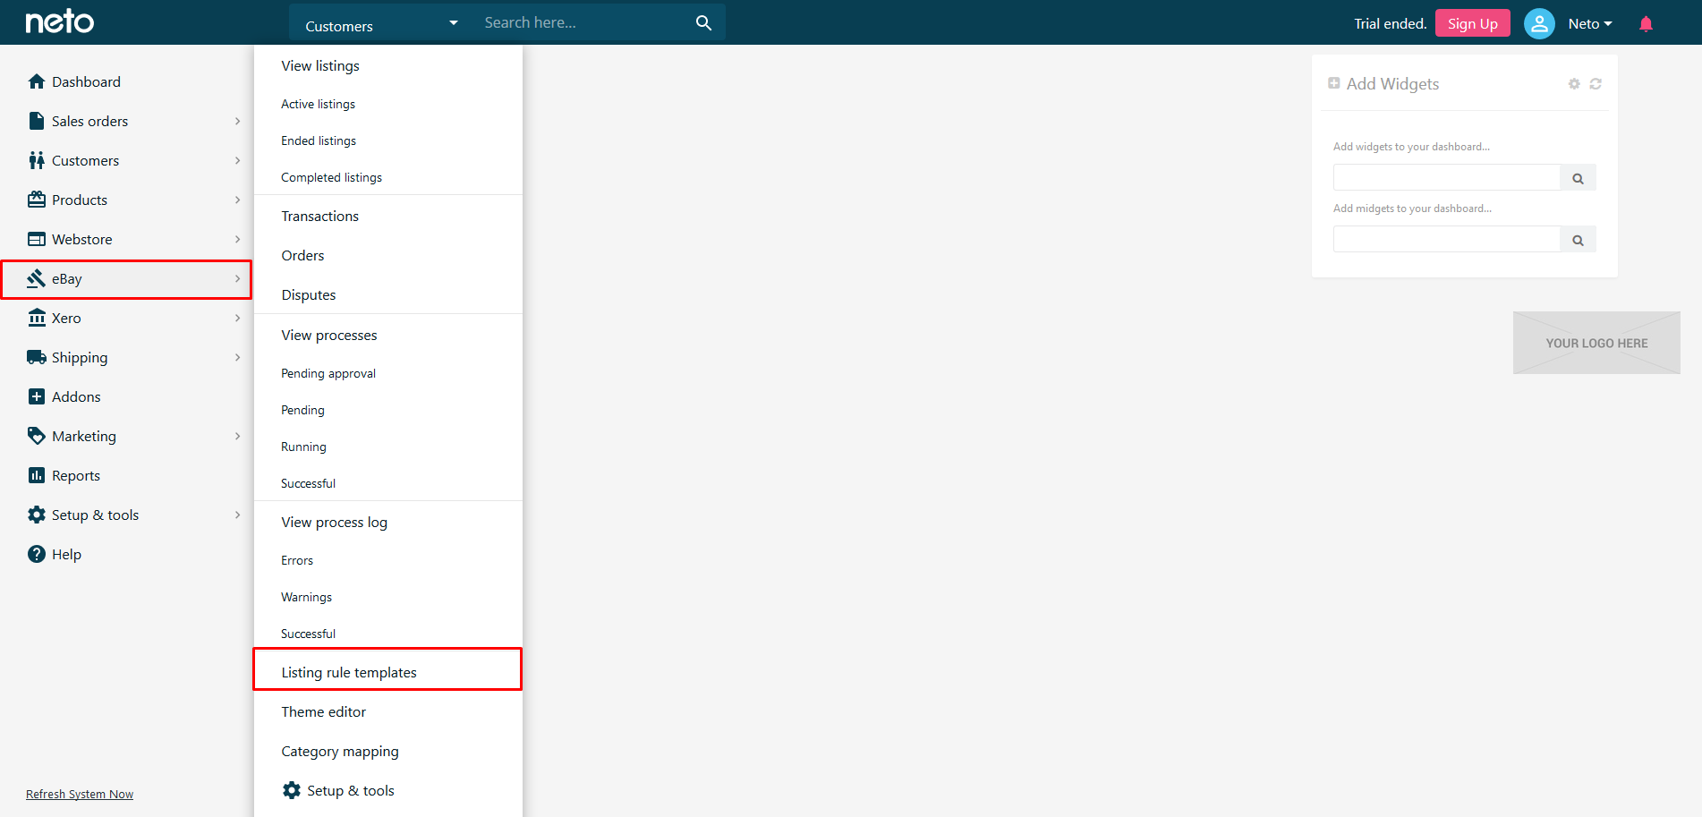Viewport: 1702px width, 817px height.
Task: Expand the Sales orders chevron
Action: pos(237,121)
